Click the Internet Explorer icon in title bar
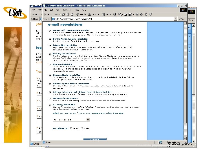 44,6
